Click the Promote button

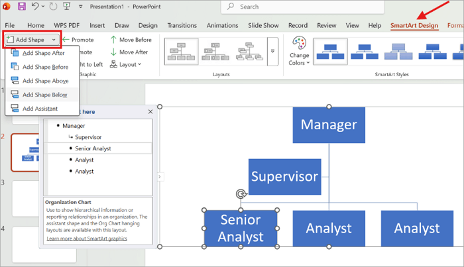[78, 40]
